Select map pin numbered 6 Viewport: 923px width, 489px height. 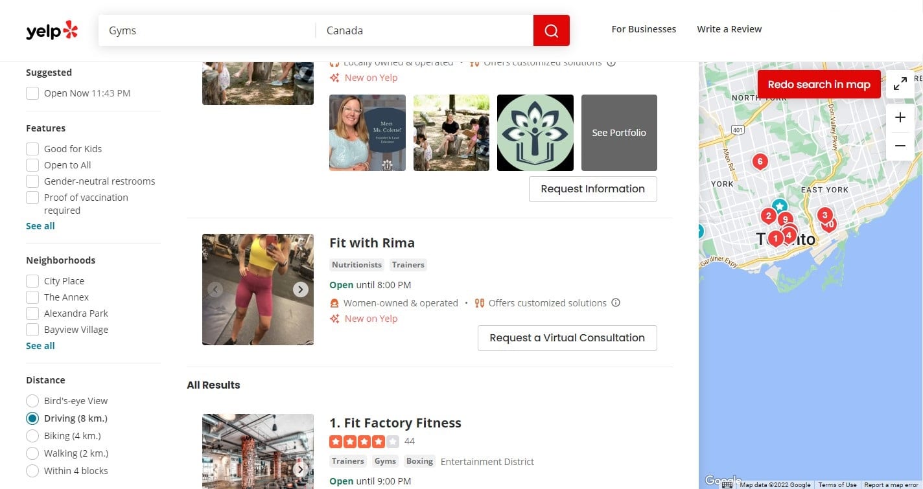pyautogui.click(x=760, y=161)
